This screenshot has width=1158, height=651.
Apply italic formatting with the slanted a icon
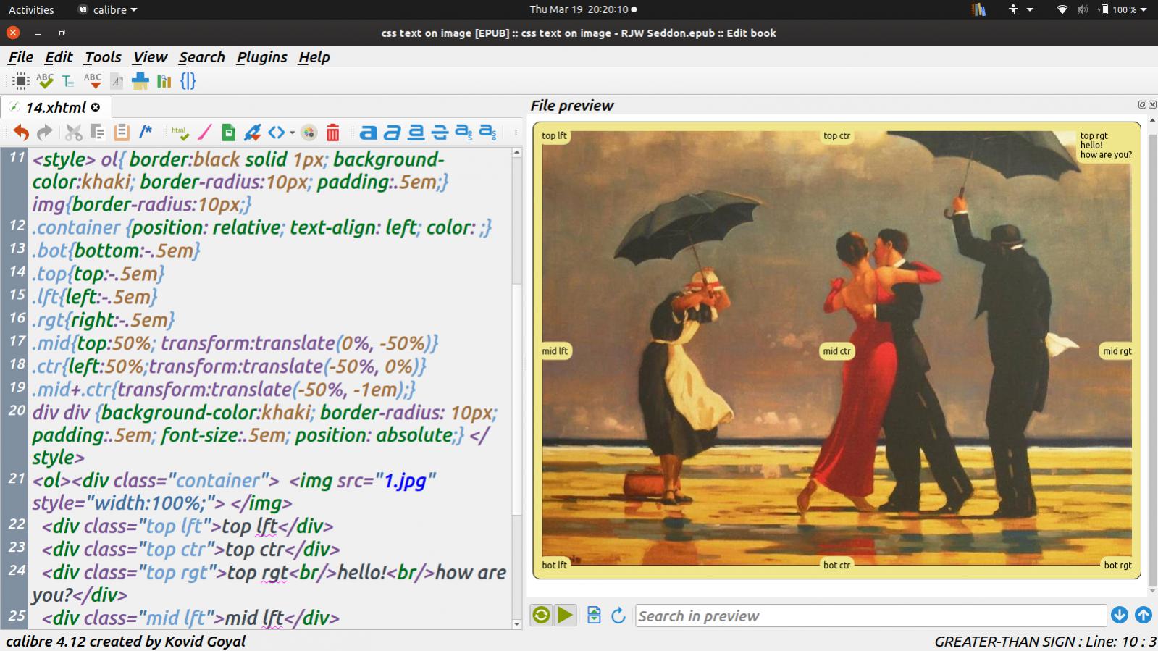(x=392, y=133)
